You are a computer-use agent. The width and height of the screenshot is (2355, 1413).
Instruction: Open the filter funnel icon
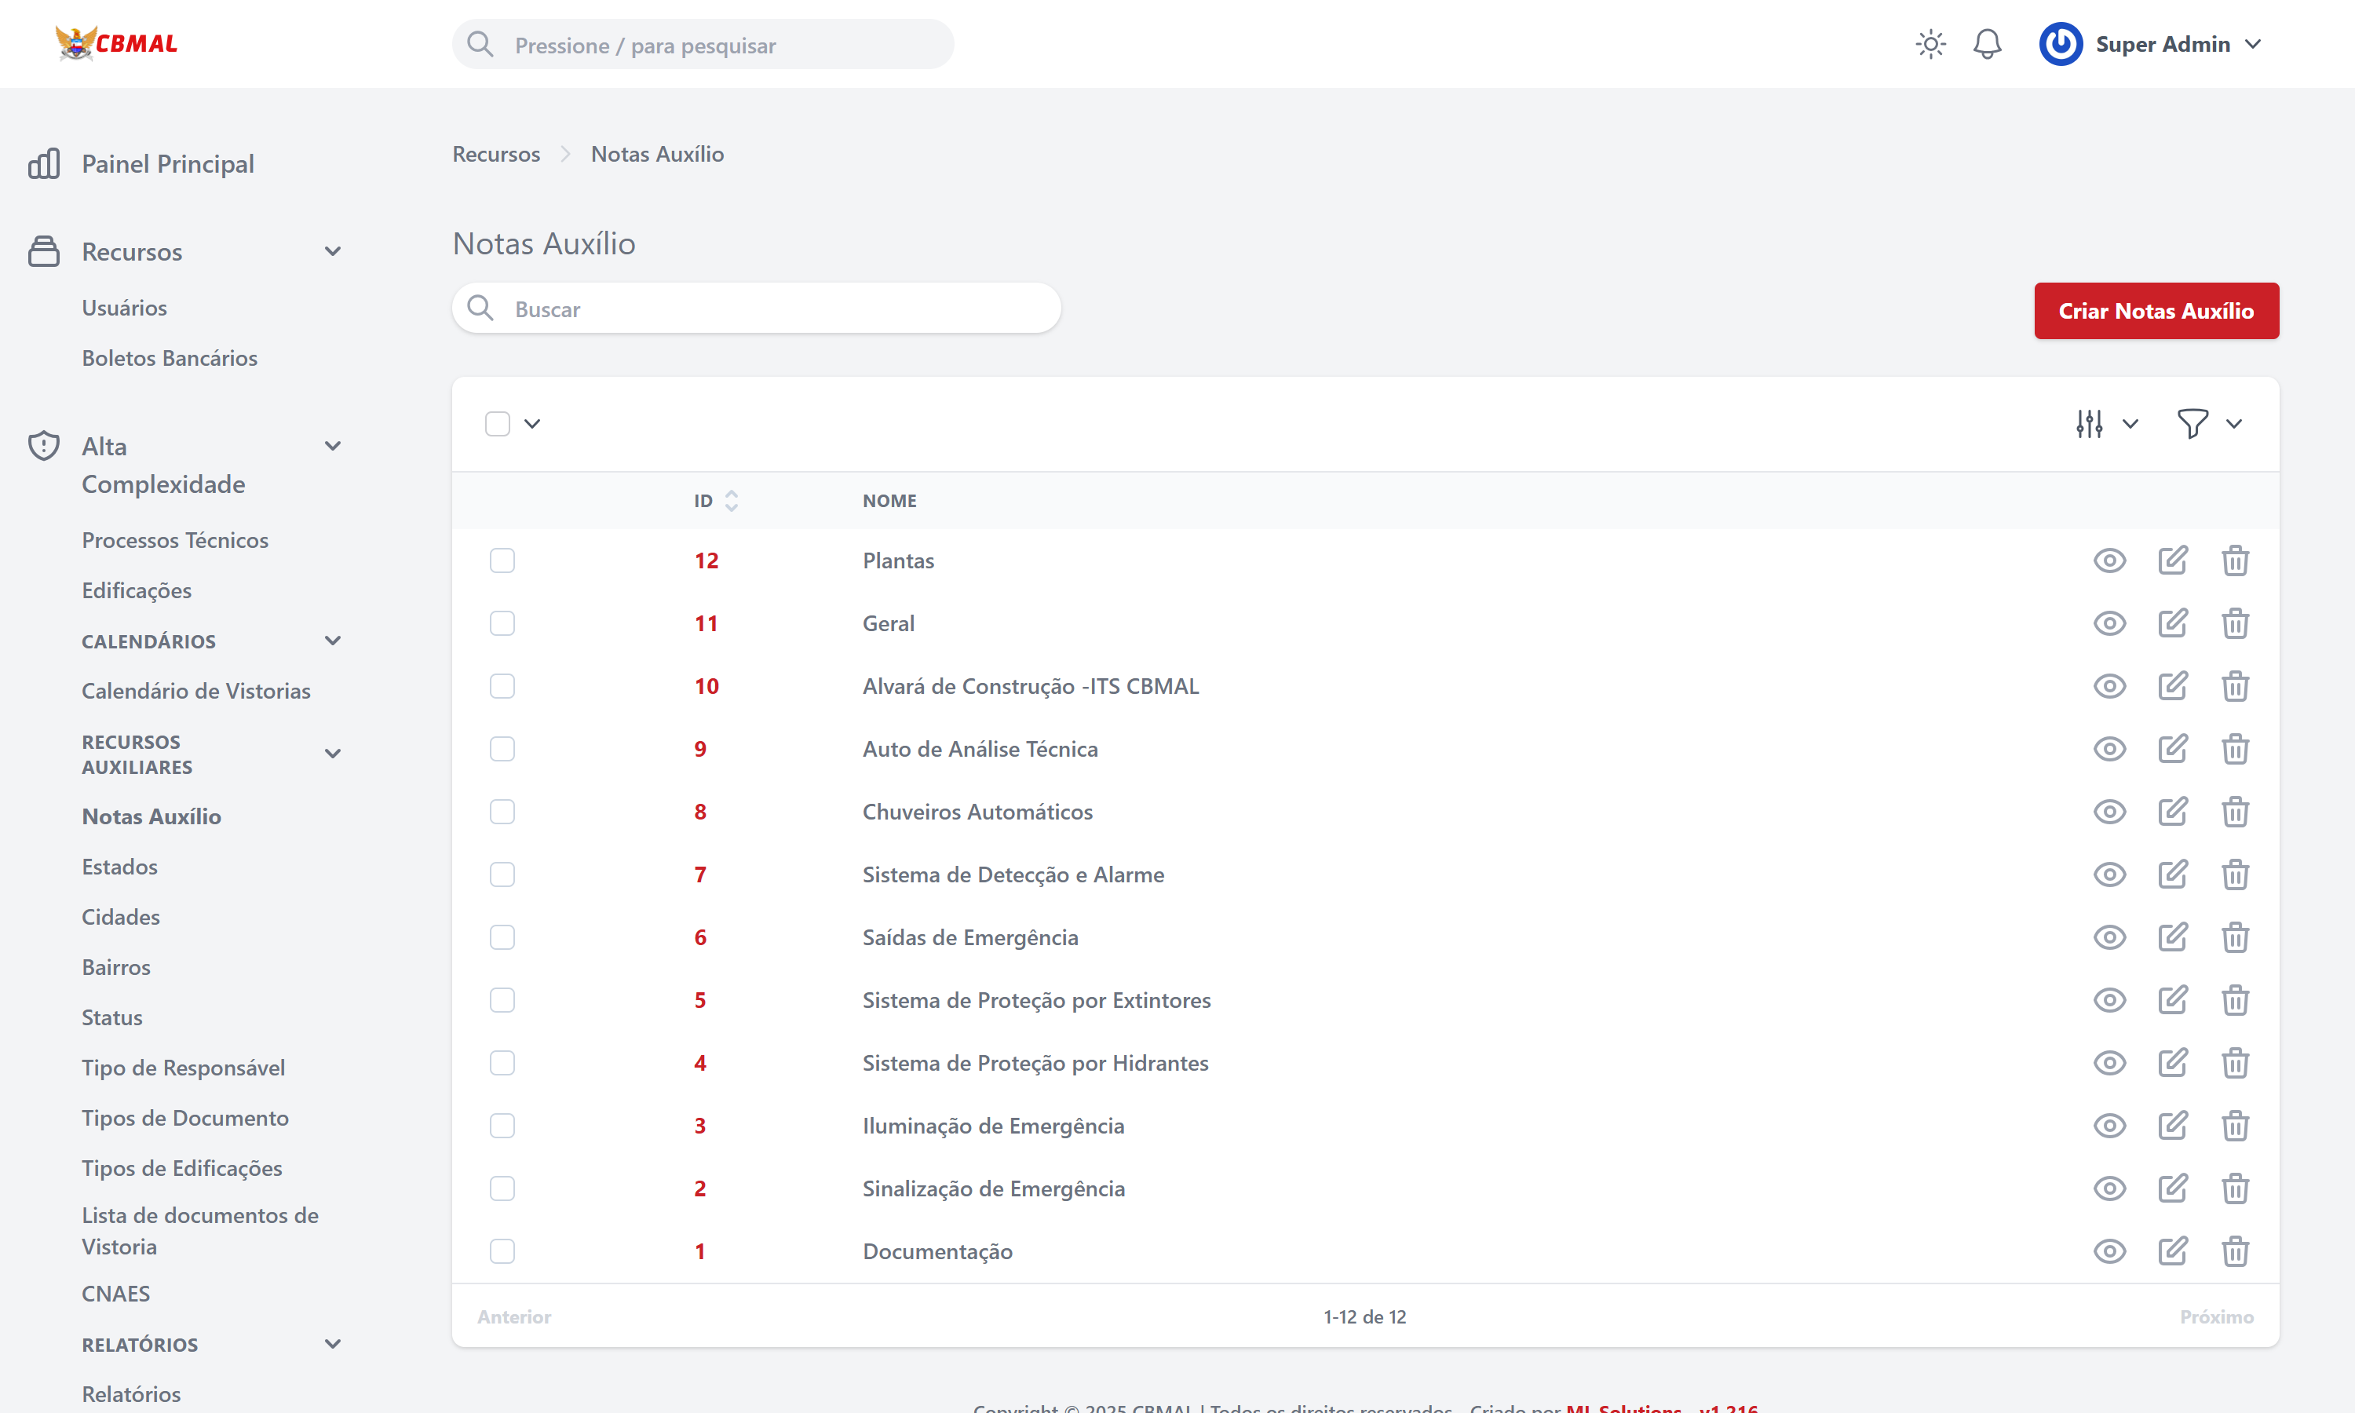(2193, 424)
